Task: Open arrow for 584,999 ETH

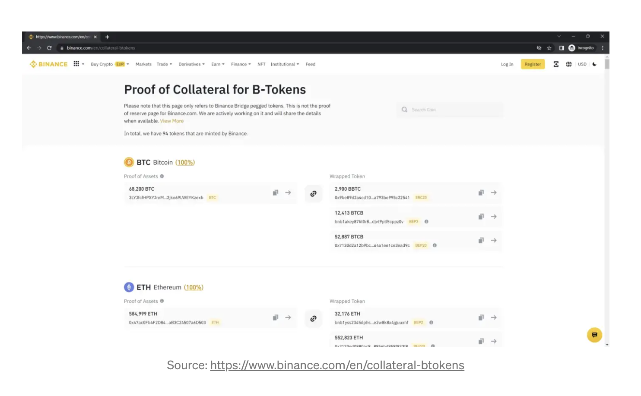Action: pyautogui.click(x=288, y=317)
